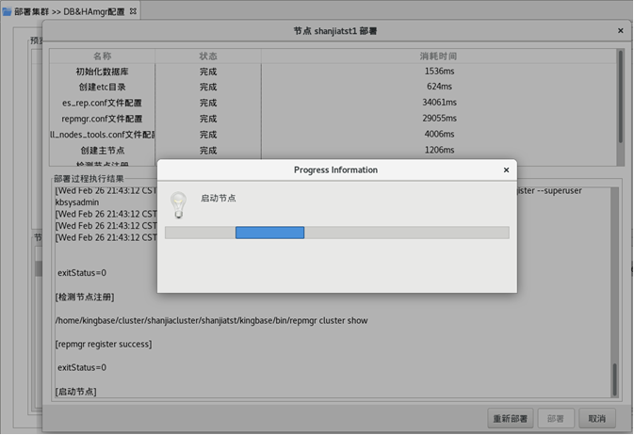Click the lightbulb icon in Progress Information

click(x=178, y=204)
